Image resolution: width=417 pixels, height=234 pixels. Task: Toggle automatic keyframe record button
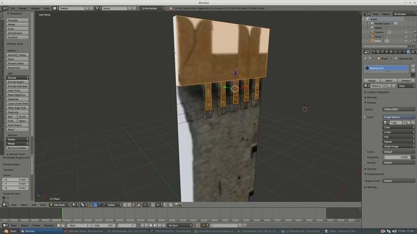click(198, 226)
